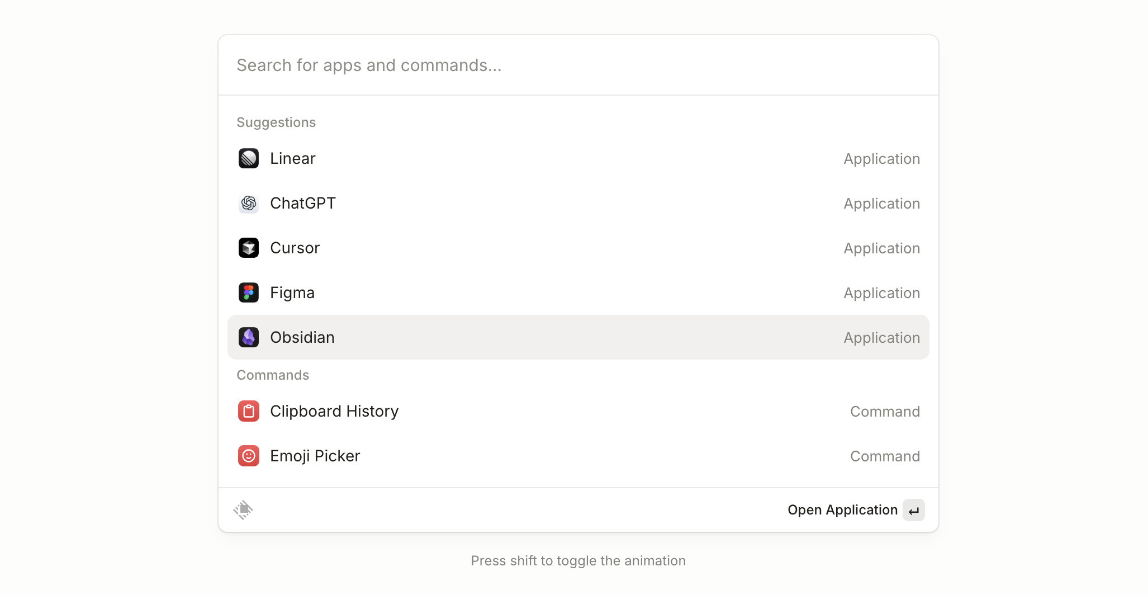Select the ChatGPT entry label
Image resolution: width=1148 pixels, height=595 pixels.
[x=302, y=204]
